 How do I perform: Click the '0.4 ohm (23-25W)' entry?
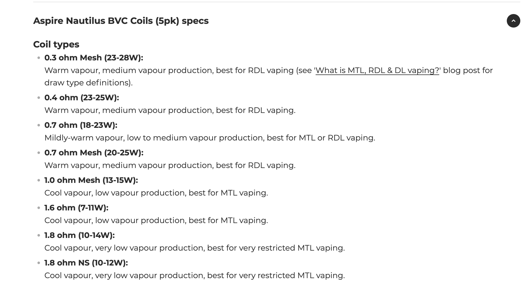coord(82,98)
